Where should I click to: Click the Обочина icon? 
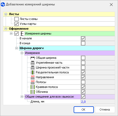point(33,92)
